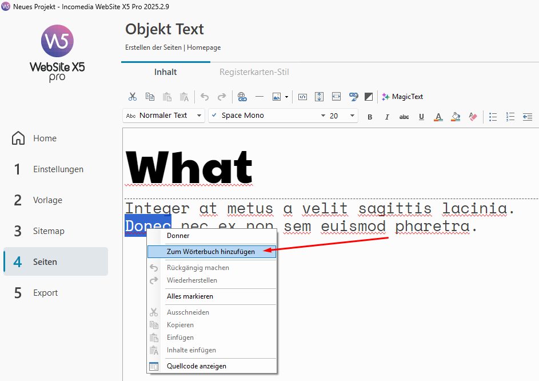Click the HTML code toolbar icon
This screenshot has width=539, height=381.
303,97
